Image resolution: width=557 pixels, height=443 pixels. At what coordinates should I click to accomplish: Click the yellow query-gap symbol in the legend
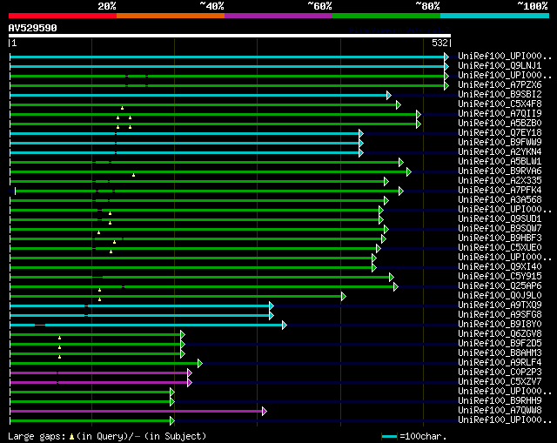[71, 437]
